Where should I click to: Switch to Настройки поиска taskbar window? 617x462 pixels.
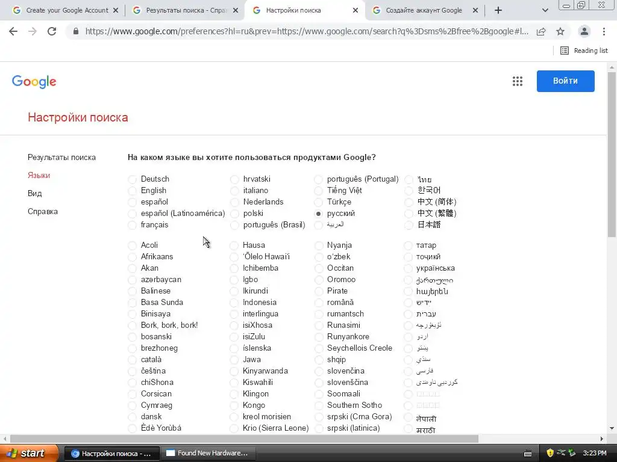coord(111,454)
